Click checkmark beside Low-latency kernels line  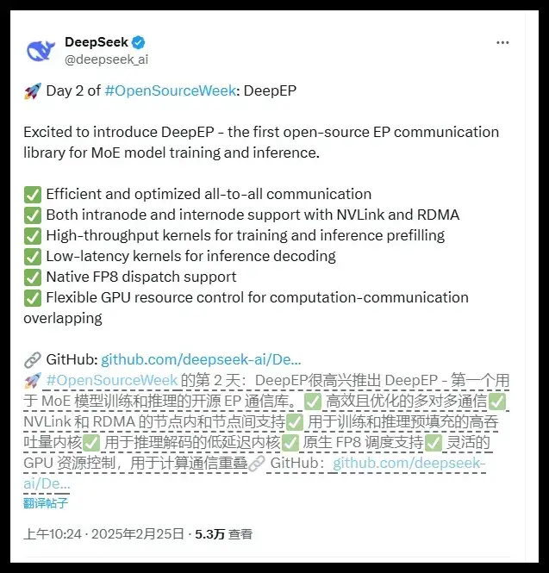[33, 257]
